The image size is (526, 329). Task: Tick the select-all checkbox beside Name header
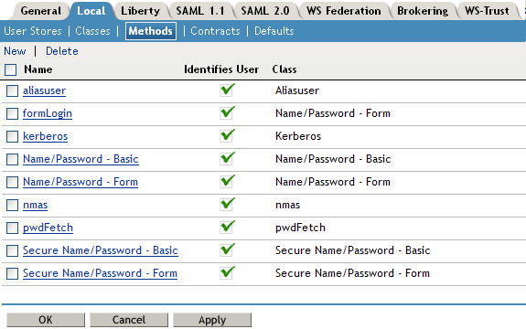pos(10,69)
